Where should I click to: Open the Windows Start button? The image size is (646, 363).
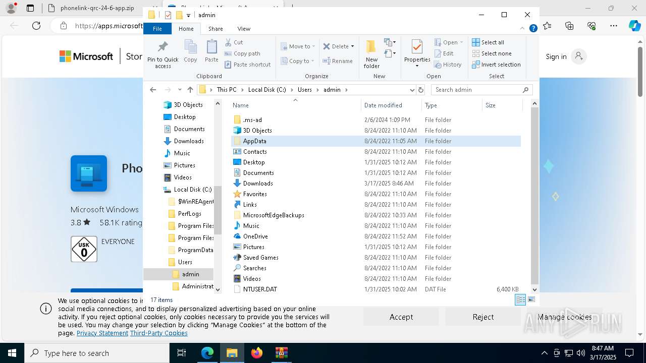[12, 353]
